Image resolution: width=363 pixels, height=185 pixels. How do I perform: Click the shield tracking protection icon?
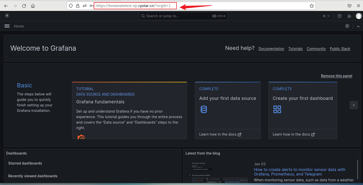(71, 6)
